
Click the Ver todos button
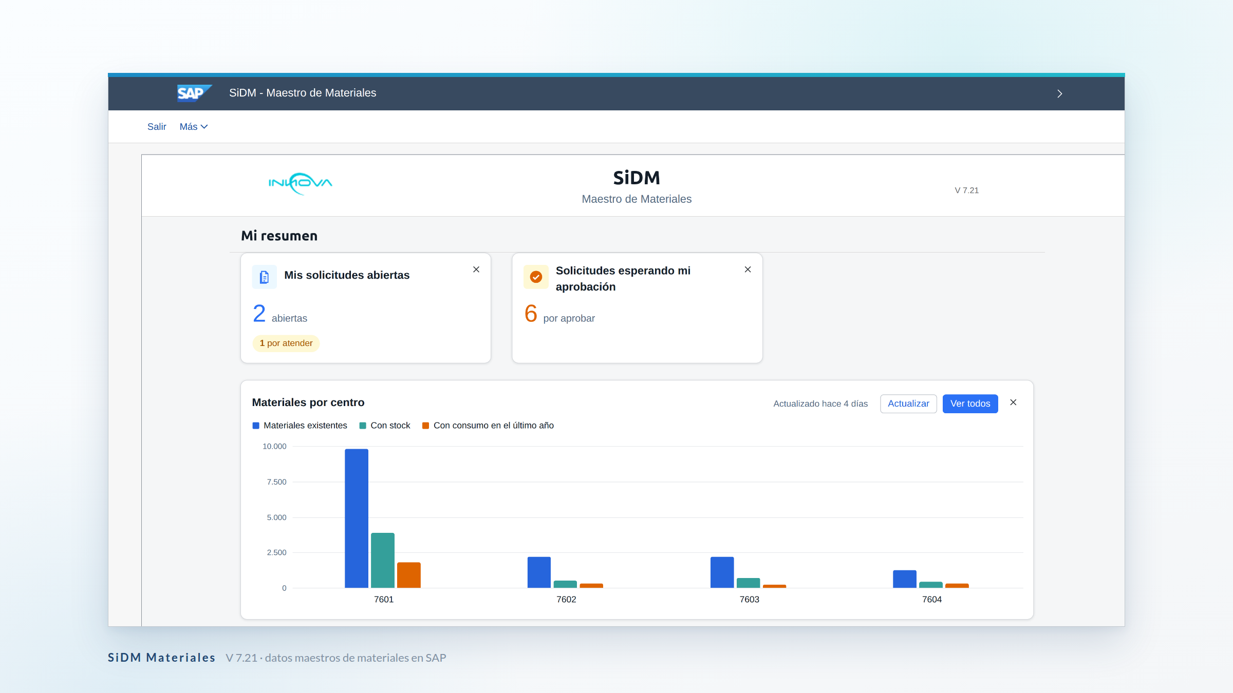point(970,403)
